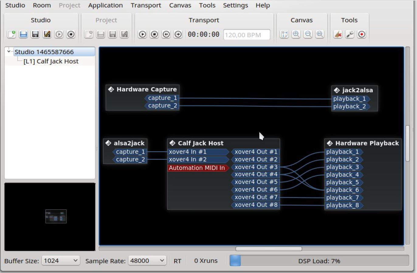Image resolution: width=417 pixels, height=273 pixels.
Task: Select the [L1] Calf Jack Host entry
Action: point(51,61)
